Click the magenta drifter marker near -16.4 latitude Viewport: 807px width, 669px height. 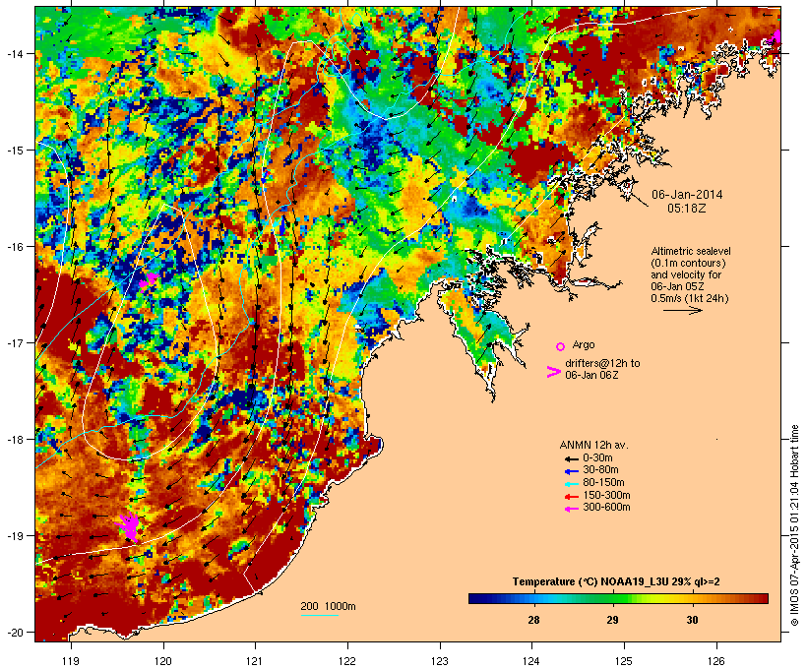click(148, 281)
